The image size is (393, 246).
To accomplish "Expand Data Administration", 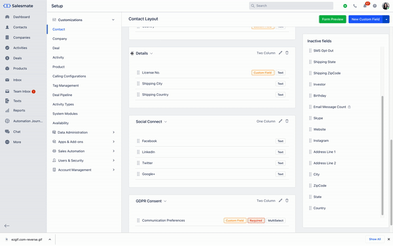I will [113, 133].
